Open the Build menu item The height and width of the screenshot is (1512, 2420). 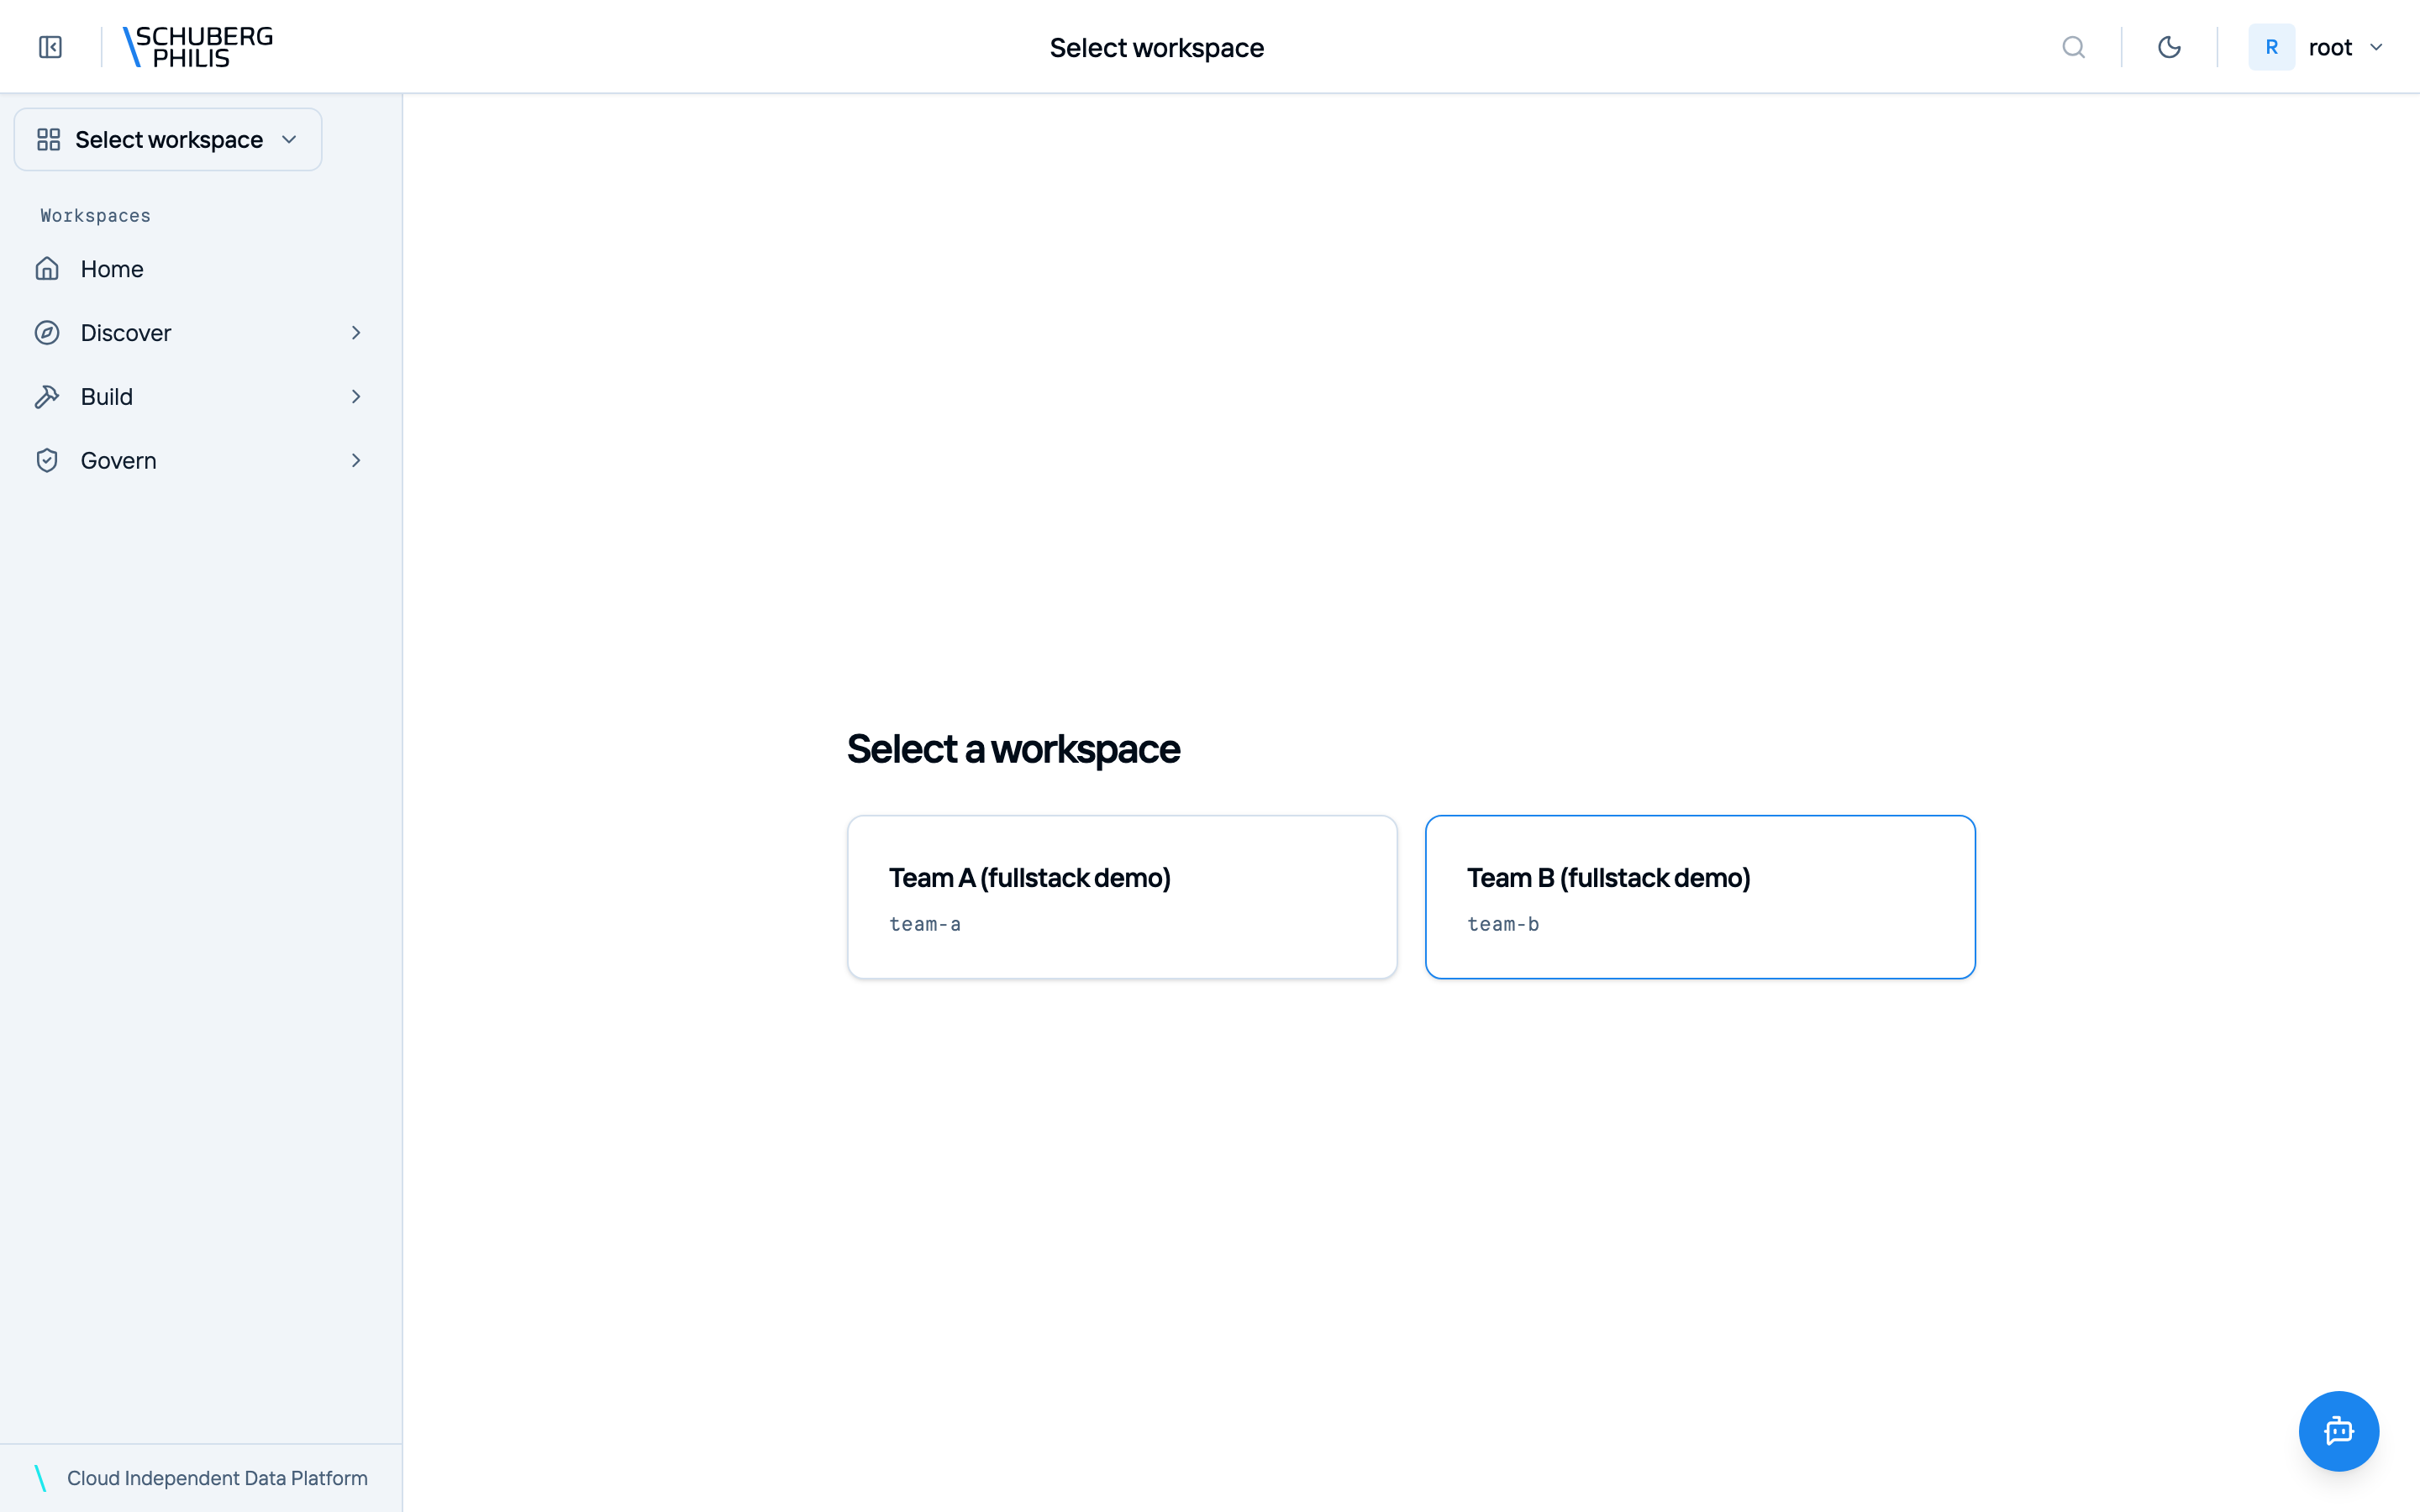(x=200, y=397)
